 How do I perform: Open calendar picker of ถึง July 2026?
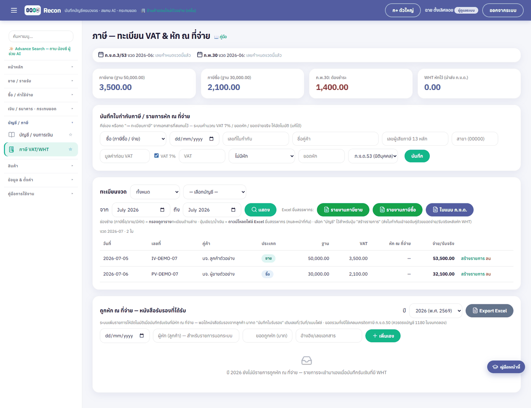pos(233,210)
